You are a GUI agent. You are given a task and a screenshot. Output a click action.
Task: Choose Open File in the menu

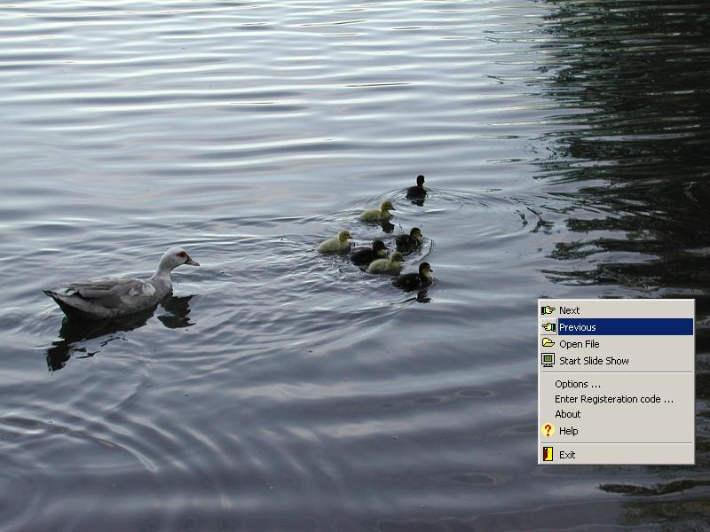point(616,344)
